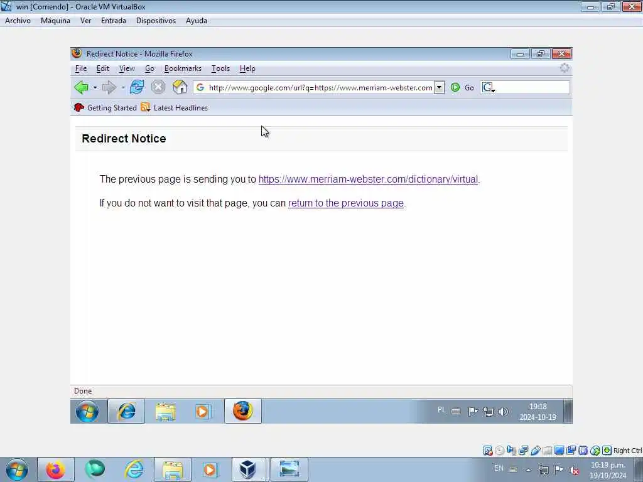Click the EN language indicator in host tray
Screen dimensions: 643x482
point(499,468)
